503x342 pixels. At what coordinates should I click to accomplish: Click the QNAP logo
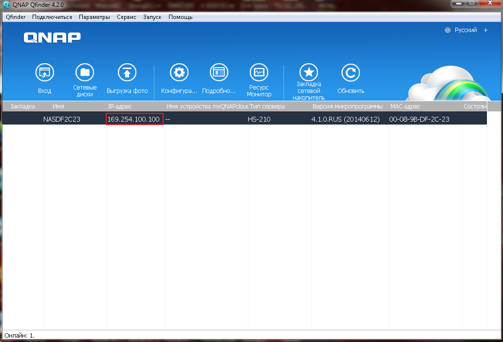pyautogui.click(x=52, y=37)
